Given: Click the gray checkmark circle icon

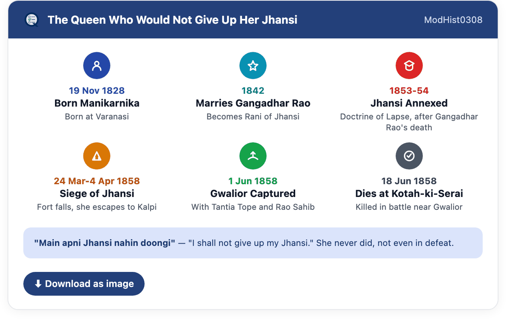Looking at the screenshot, I should [x=409, y=156].
